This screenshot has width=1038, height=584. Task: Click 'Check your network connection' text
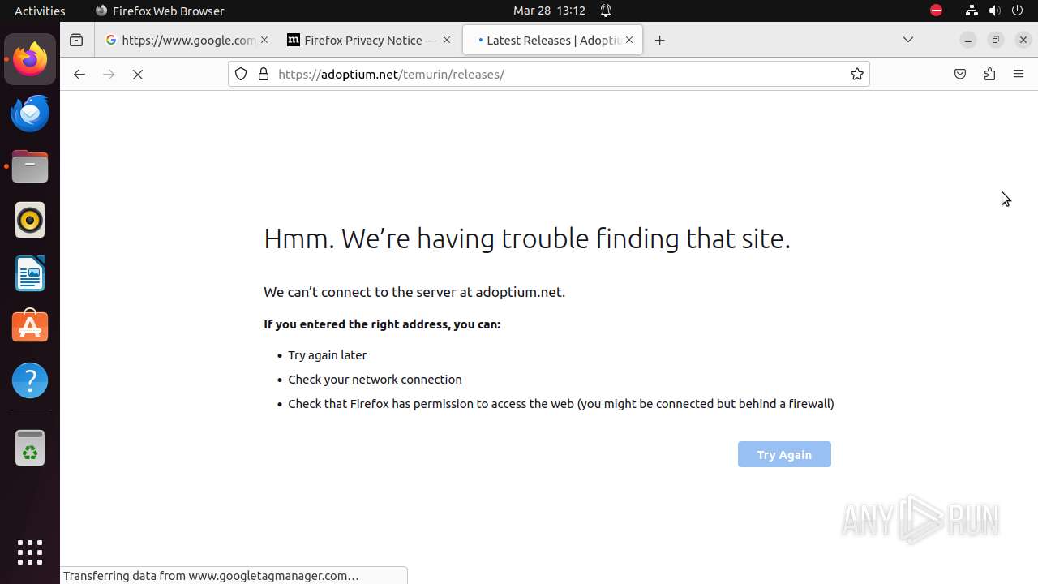375,380
